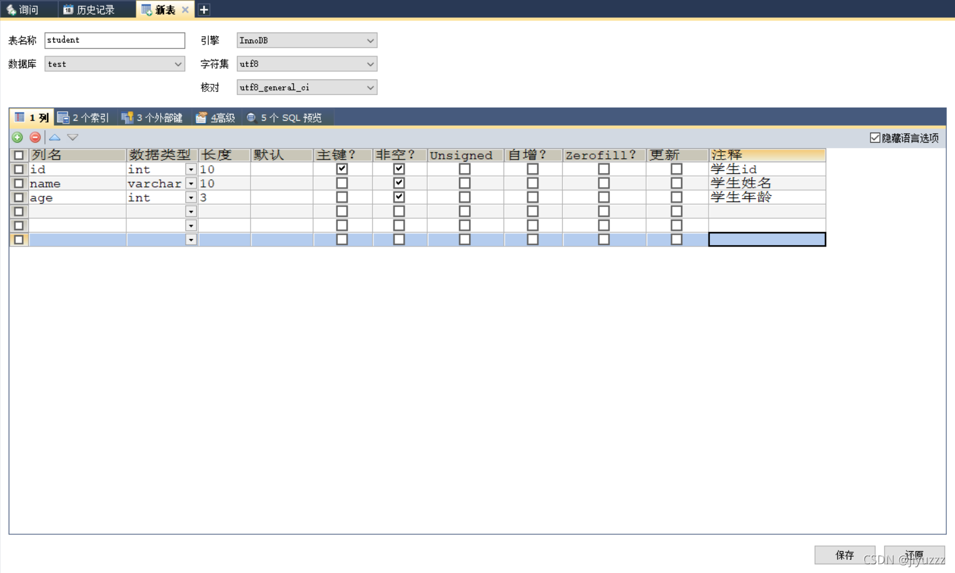The image size is (955, 573).
Task: Click the green add column icon
Action: pos(18,137)
